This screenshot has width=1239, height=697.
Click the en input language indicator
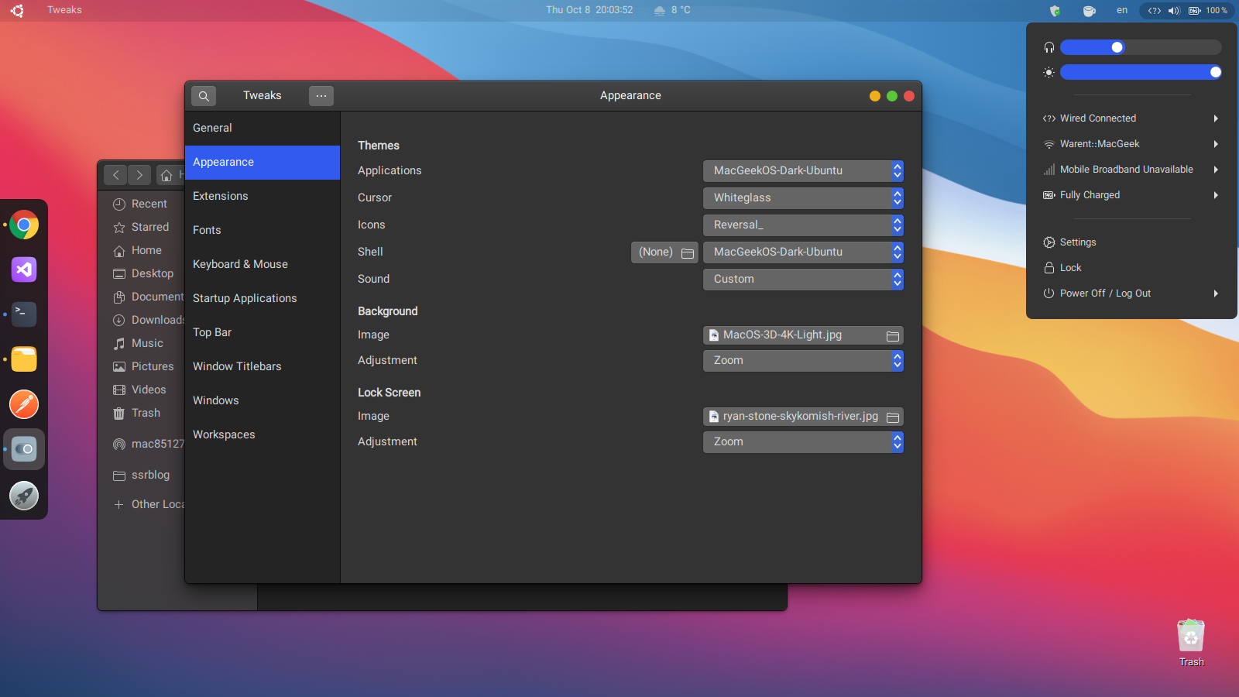1122,10
